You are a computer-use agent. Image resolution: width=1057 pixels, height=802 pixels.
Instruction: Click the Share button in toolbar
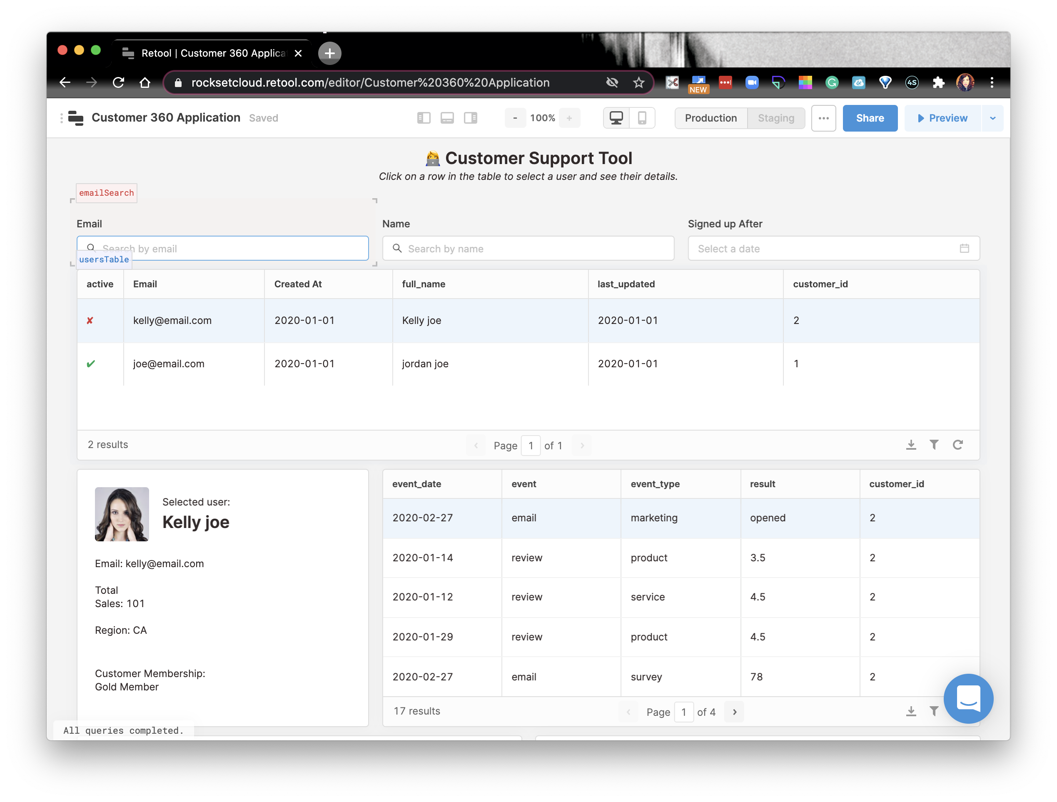[x=870, y=118]
